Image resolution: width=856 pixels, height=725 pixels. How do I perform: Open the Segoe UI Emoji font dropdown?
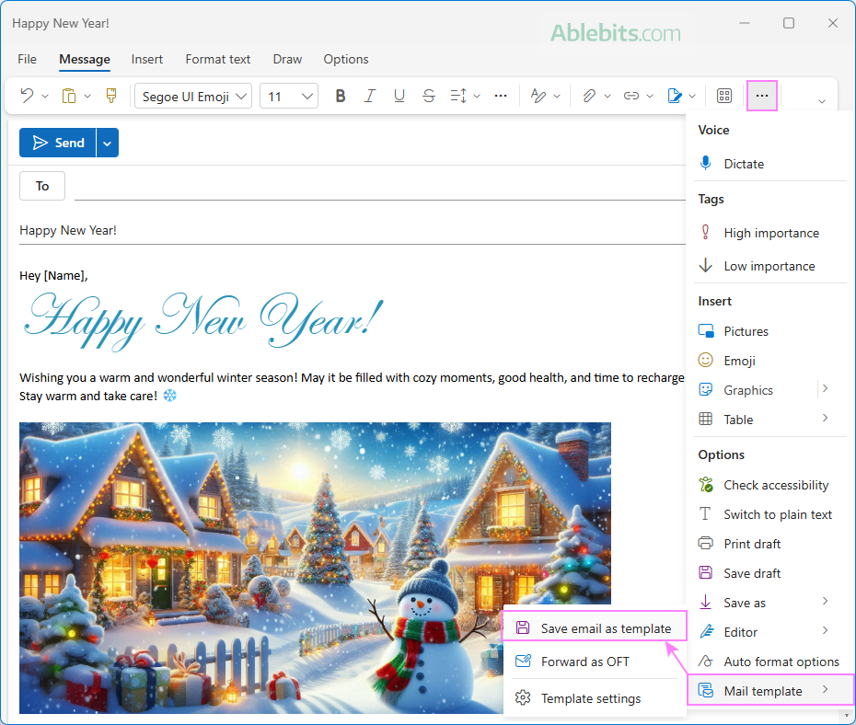coord(193,96)
